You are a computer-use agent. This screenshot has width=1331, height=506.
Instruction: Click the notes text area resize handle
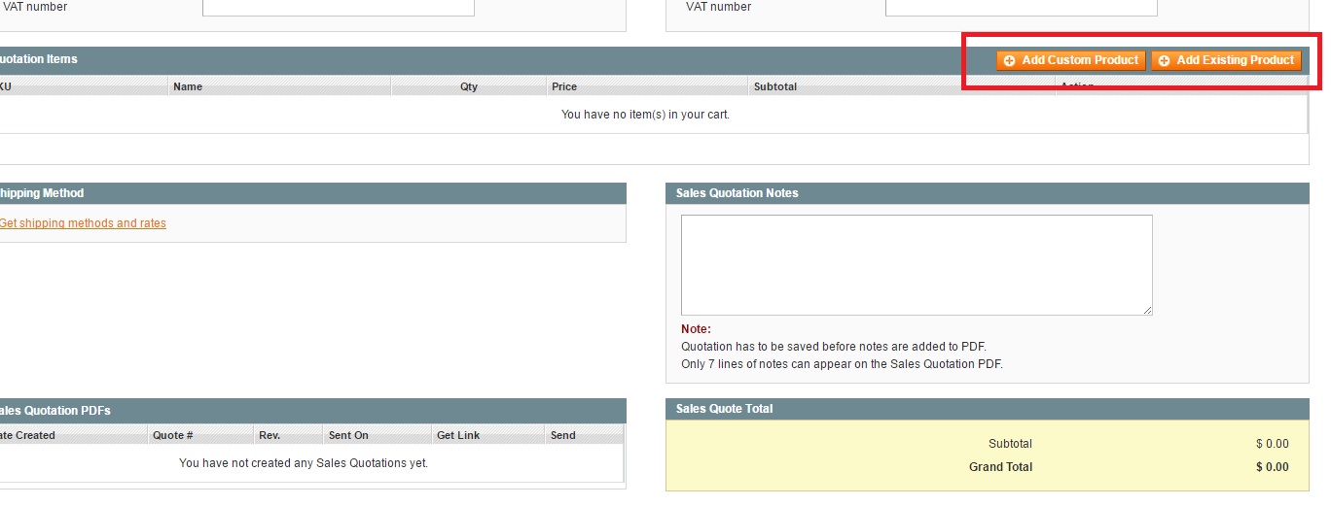[1147, 310]
